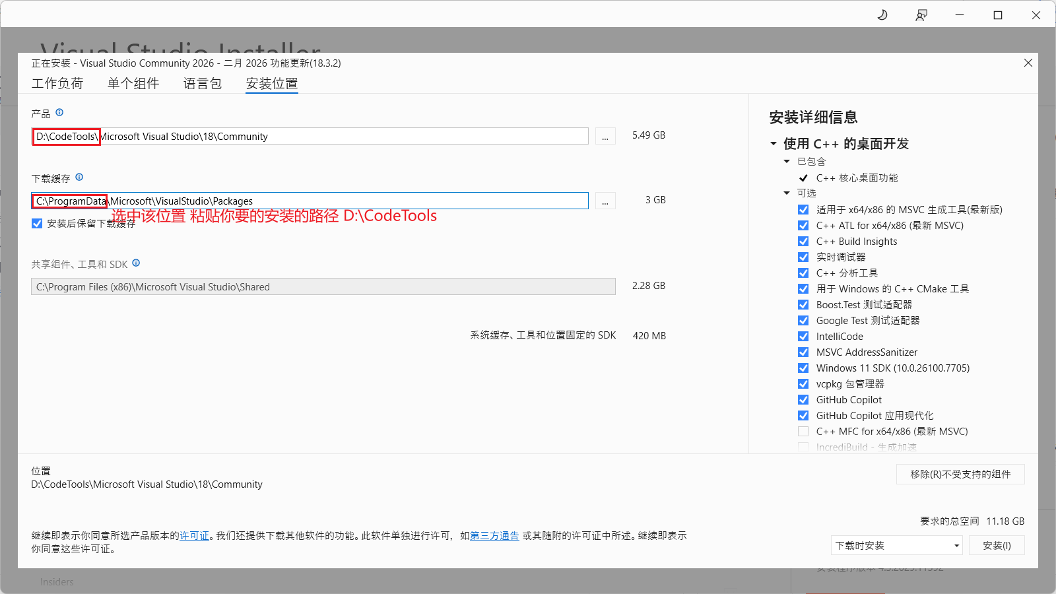Click C++ 核心桌面功能 included item

857,178
